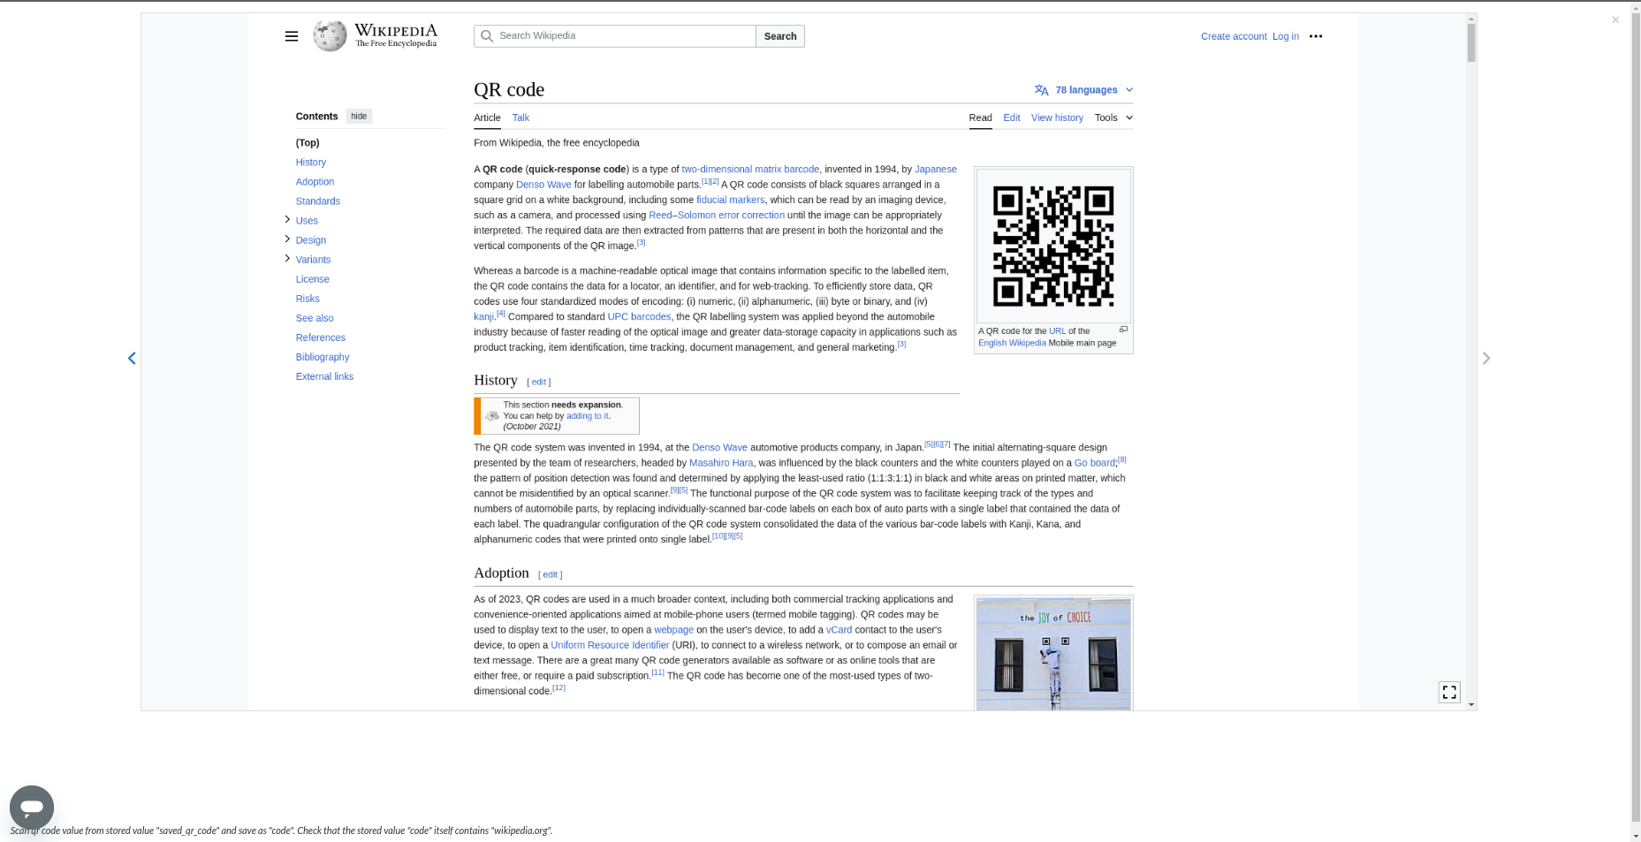Image resolution: width=1641 pixels, height=842 pixels.
Task: Follow the Denso Wave link in intro
Action: 543,185
